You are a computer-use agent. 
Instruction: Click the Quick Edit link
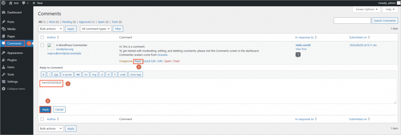point(149,61)
